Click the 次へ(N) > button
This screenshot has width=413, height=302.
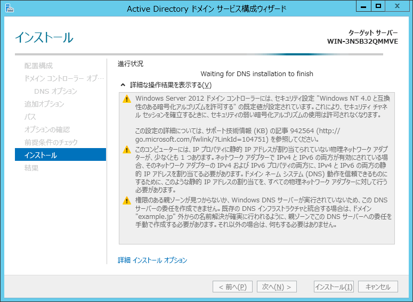click(x=277, y=287)
